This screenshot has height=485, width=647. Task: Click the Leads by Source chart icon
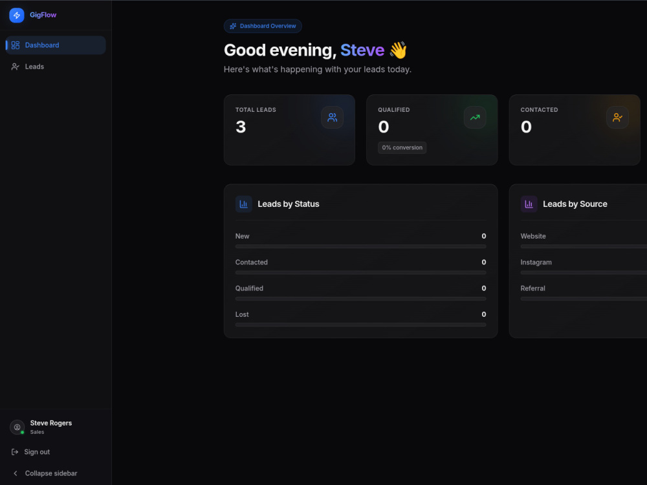[529, 204]
